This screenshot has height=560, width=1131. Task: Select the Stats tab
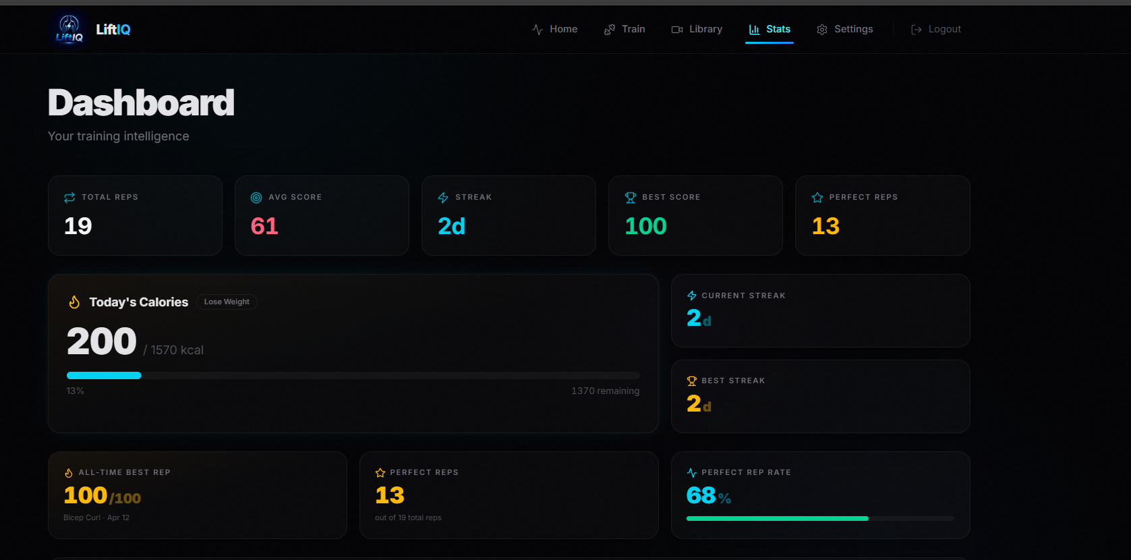click(770, 29)
